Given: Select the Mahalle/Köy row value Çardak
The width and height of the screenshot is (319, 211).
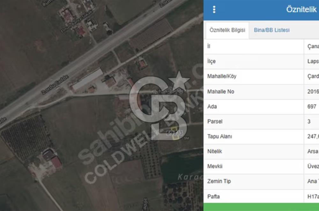Looking at the screenshot, I should (x=255, y=76).
